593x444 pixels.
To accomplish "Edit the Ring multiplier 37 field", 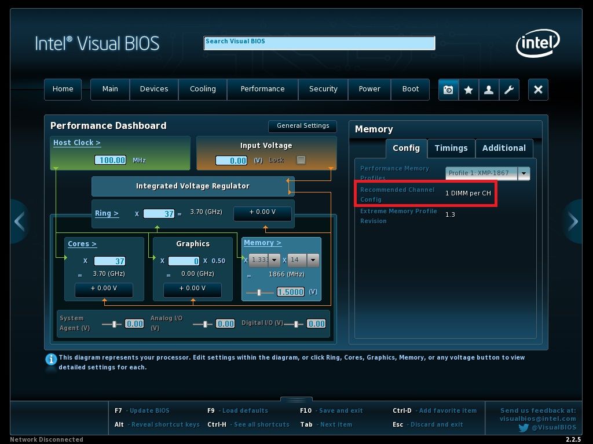I will point(159,214).
